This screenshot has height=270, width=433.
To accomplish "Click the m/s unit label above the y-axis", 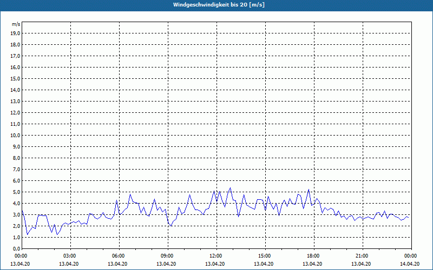I will [x=16, y=25].
